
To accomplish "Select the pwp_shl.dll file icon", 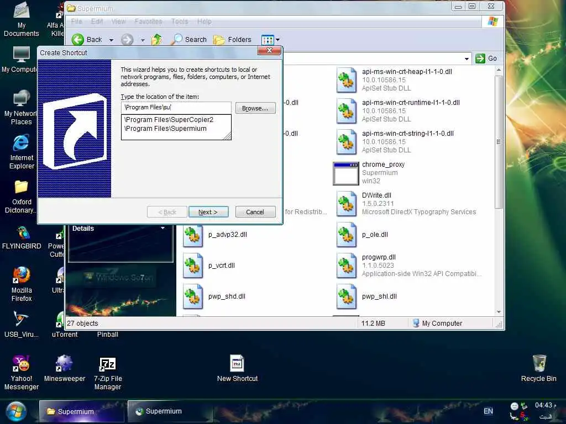I will pos(347,296).
